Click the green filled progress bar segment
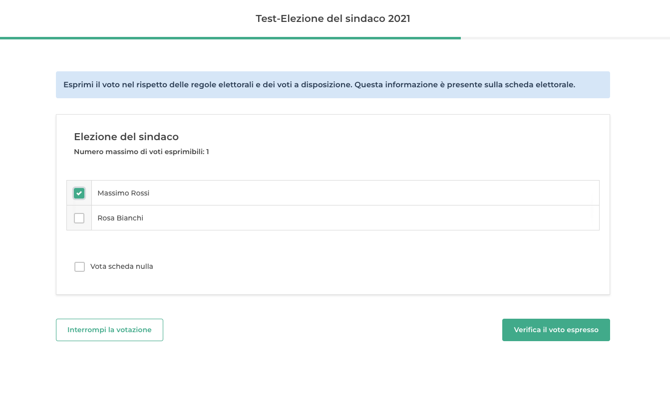Viewport: 670px width, 401px height. (230, 38)
